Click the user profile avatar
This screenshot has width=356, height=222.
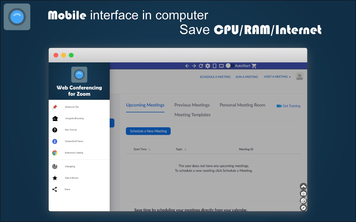coord(300,76)
